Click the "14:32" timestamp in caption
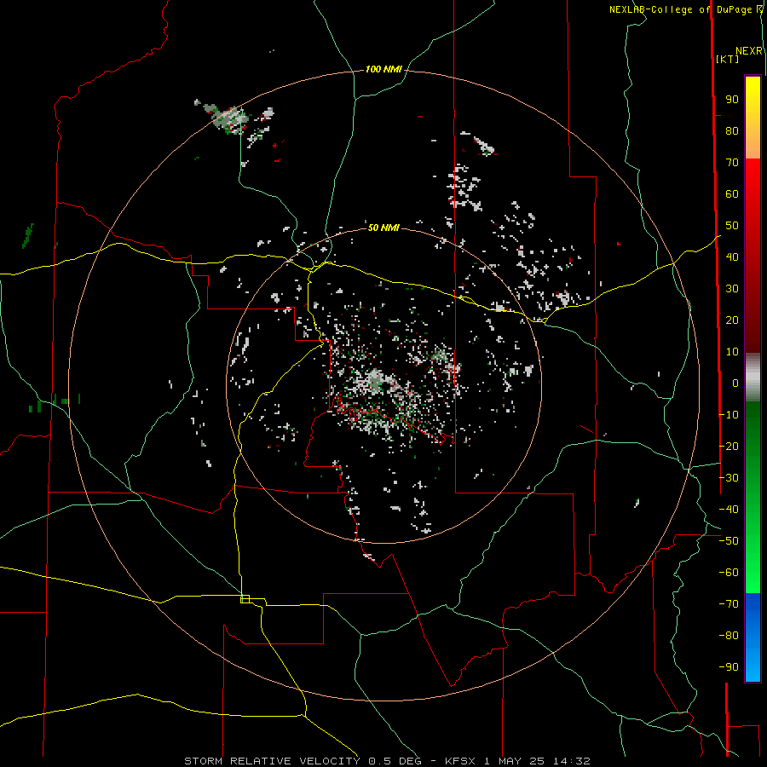This screenshot has width=767, height=767. tap(572, 761)
